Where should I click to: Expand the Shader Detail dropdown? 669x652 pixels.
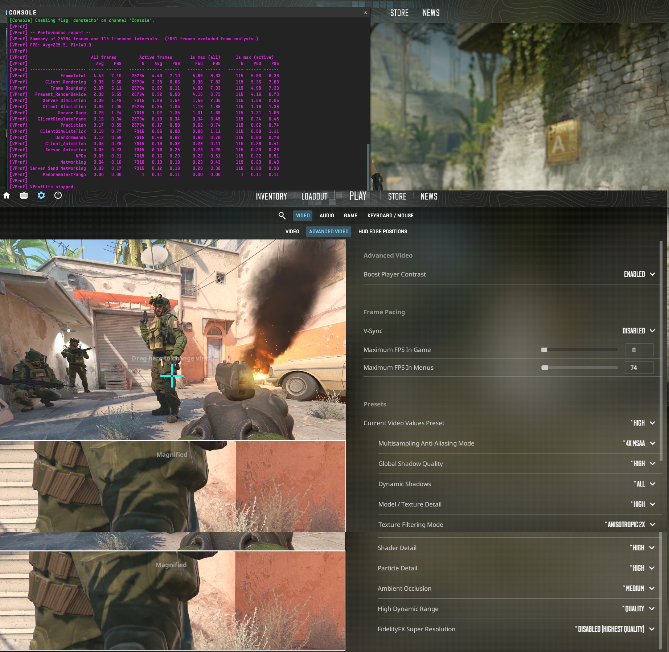(642, 548)
